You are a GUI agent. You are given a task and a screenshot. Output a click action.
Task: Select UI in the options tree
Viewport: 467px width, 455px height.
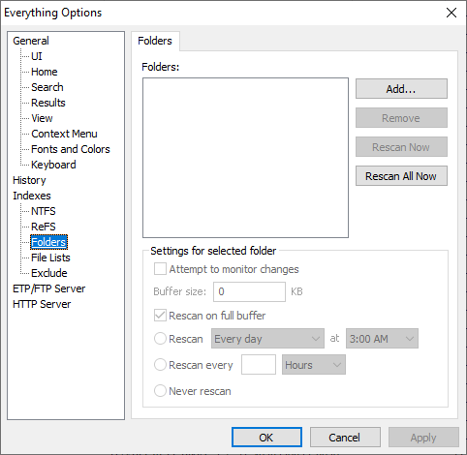[37, 56]
